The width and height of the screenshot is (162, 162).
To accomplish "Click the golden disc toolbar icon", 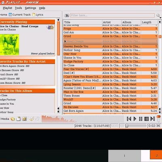I will point(24,119).
